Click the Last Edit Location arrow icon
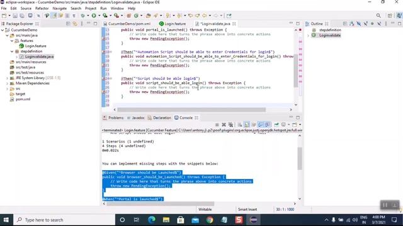 coord(190,16)
